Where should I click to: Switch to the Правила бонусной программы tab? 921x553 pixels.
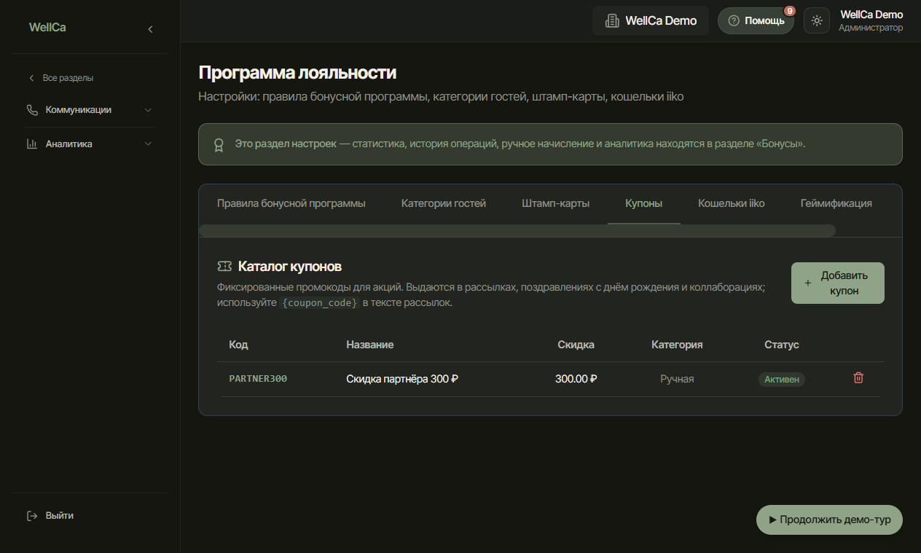coord(291,204)
